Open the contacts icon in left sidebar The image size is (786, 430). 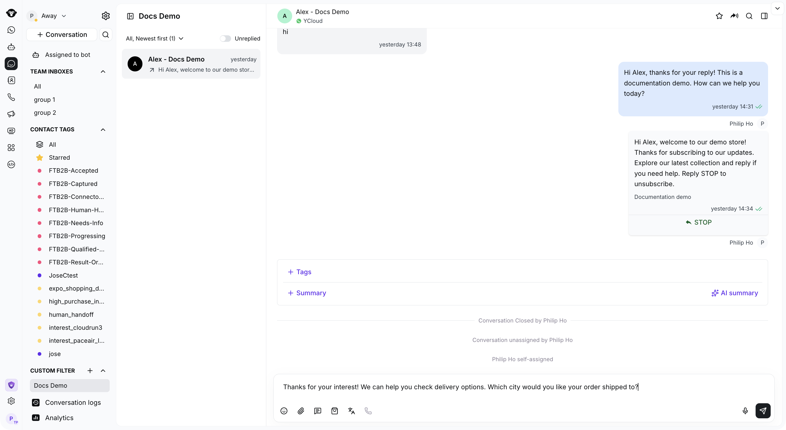pyautogui.click(x=11, y=80)
